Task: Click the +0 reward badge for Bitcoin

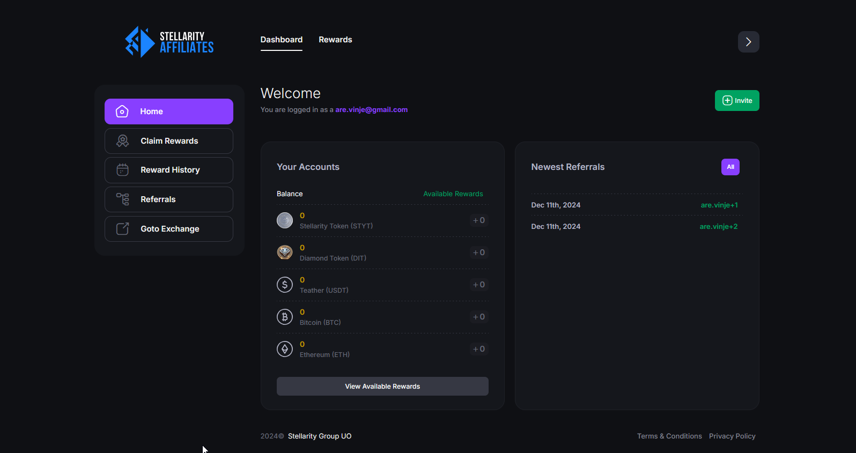Action: (479, 317)
